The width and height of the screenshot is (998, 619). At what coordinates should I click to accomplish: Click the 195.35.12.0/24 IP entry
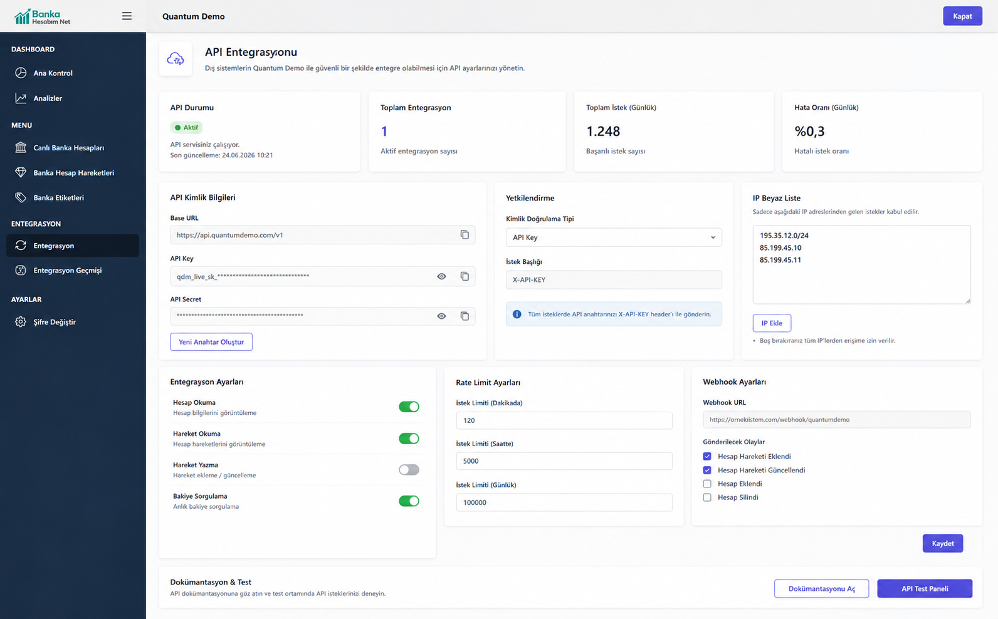[x=784, y=236]
